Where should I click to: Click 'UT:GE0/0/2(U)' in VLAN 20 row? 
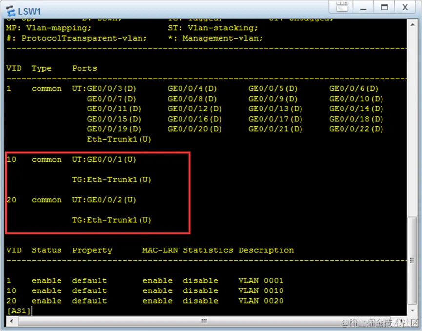[x=104, y=200]
